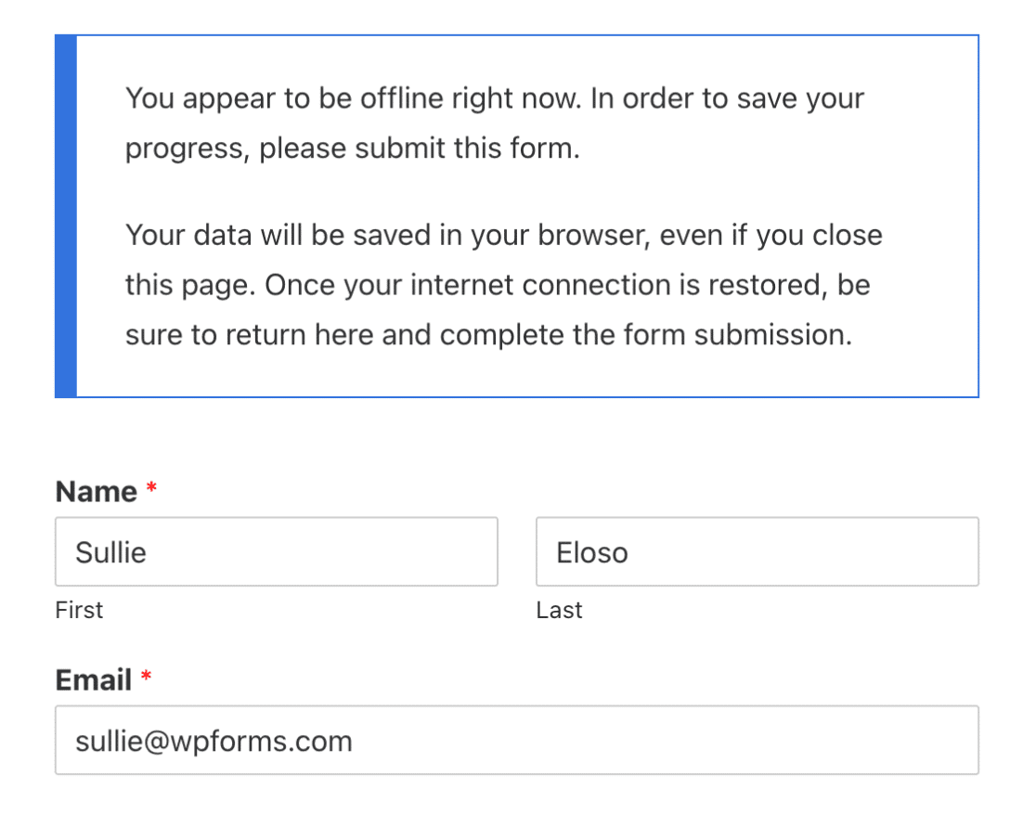
Task: Click the 'Last' sublabel under the name field
Action: (559, 610)
